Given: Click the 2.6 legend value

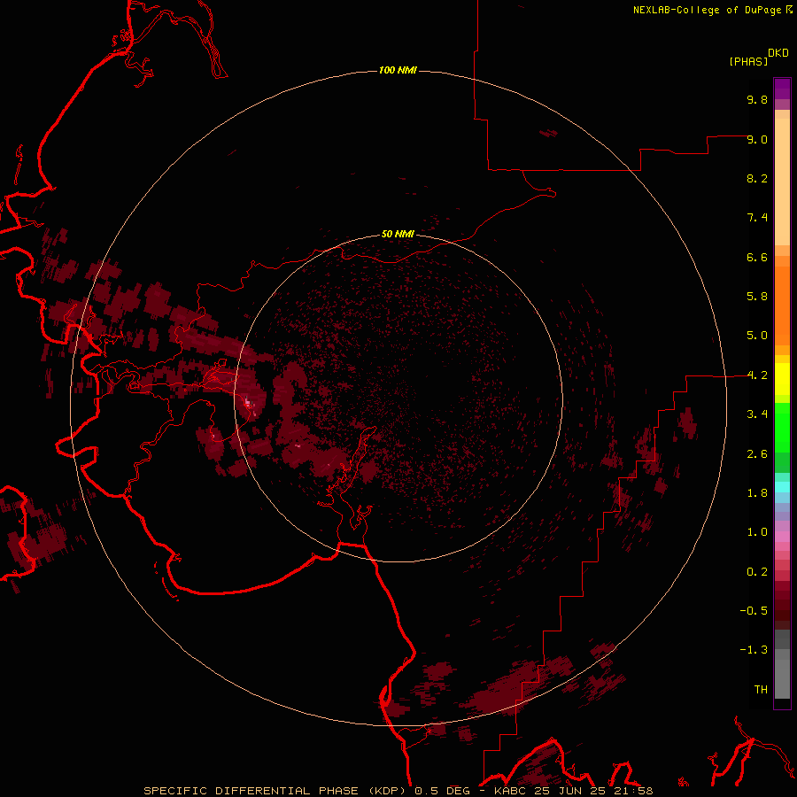Looking at the screenshot, I should coord(757,454).
